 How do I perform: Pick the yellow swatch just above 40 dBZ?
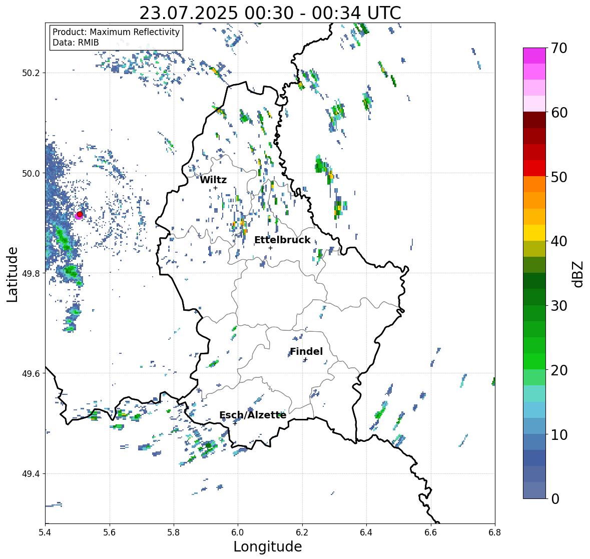(534, 233)
